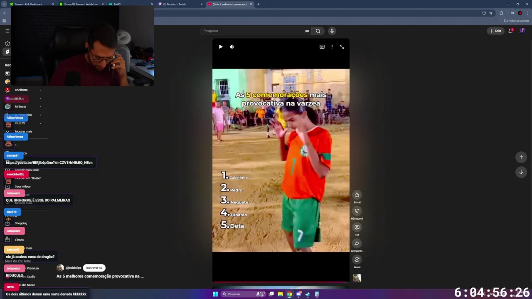Image resolution: width=532 pixels, height=299 pixels.
Task: Expand subscriptions with Mostrar mais
Action: [23, 132]
